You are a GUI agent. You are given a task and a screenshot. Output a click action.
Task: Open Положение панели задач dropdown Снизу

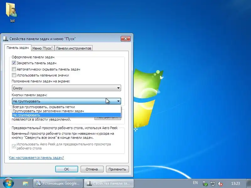[x=67, y=88]
